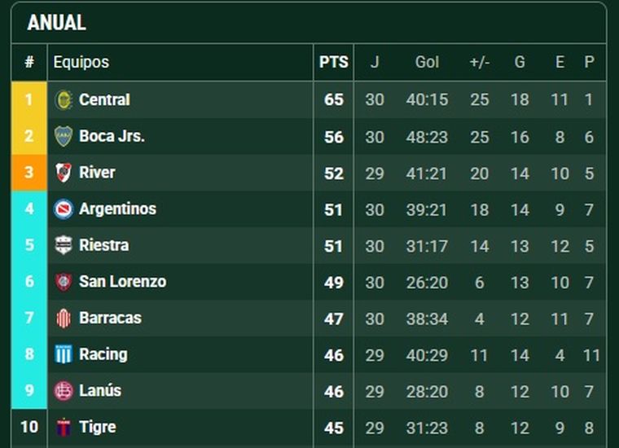This screenshot has width=619, height=448.
Task: Click the Boca Jrs. team crest
Action: tap(64, 136)
